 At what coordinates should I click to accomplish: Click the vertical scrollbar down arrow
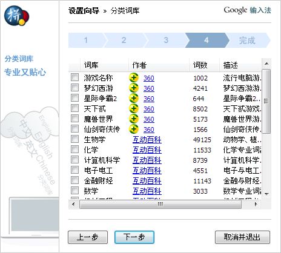(x=266, y=194)
